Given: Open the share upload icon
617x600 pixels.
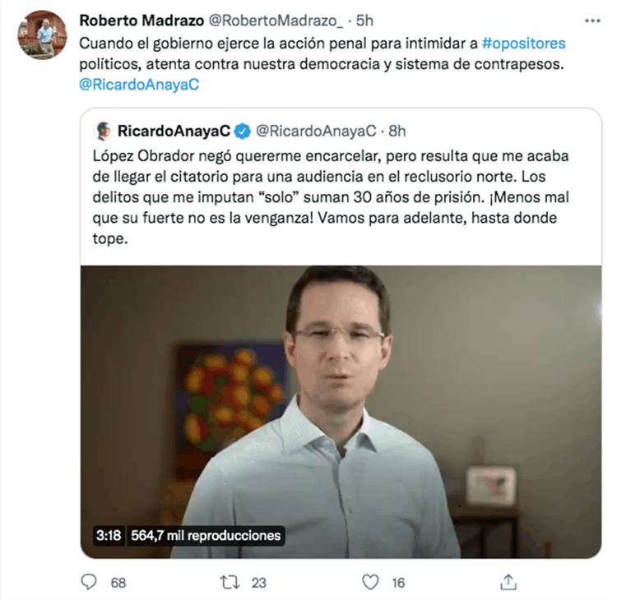Looking at the screenshot, I should tap(508, 582).
